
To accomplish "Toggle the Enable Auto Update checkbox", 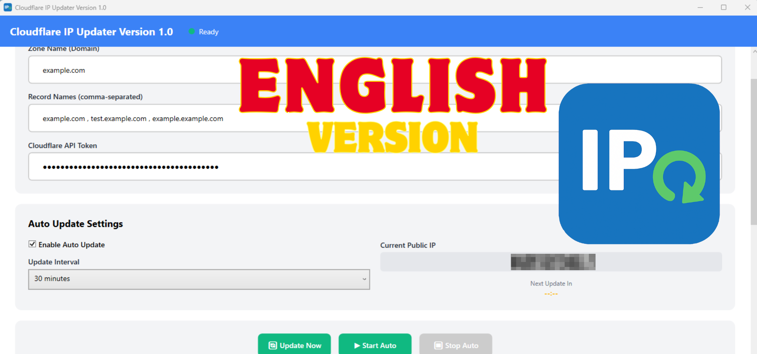I will point(32,244).
